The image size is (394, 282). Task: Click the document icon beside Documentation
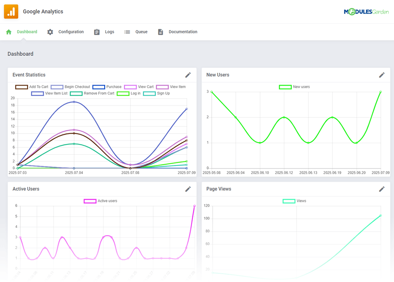point(160,32)
